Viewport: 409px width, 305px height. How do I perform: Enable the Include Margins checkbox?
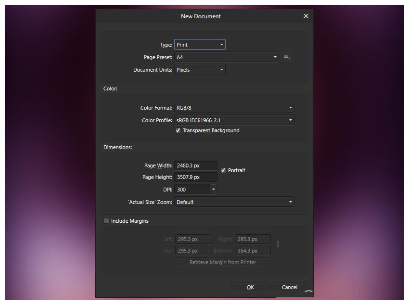106,220
